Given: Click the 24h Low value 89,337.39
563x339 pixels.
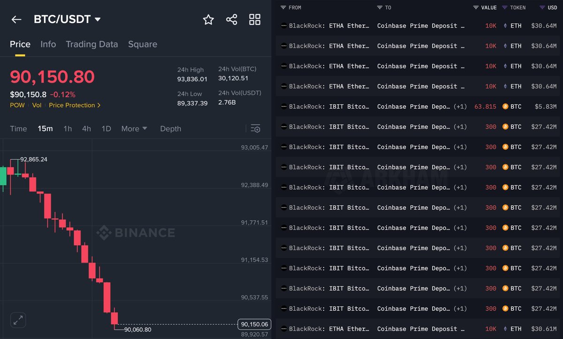Looking at the screenshot, I should point(192,103).
